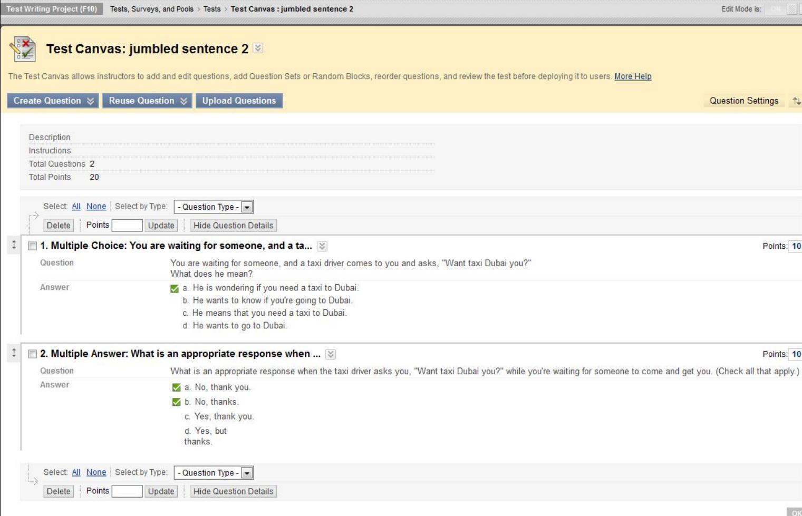The width and height of the screenshot is (802, 516).
Task: Focus bottom Points input field
Action: (x=127, y=491)
